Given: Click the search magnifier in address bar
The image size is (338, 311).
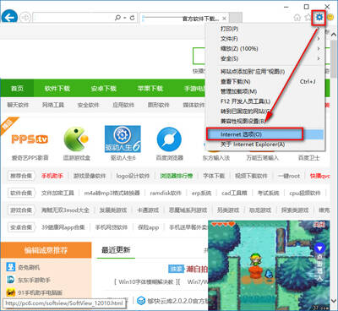Looking at the screenshot, I should 118,18.
